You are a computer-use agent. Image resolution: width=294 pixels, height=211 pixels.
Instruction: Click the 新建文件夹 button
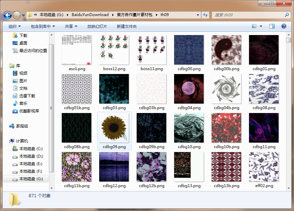click(x=126, y=26)
